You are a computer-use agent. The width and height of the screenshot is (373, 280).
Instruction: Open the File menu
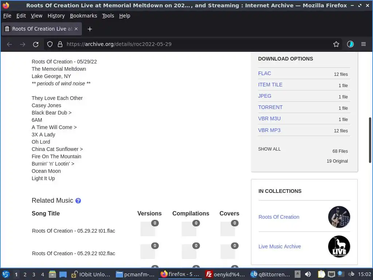[x=7, y=16]
